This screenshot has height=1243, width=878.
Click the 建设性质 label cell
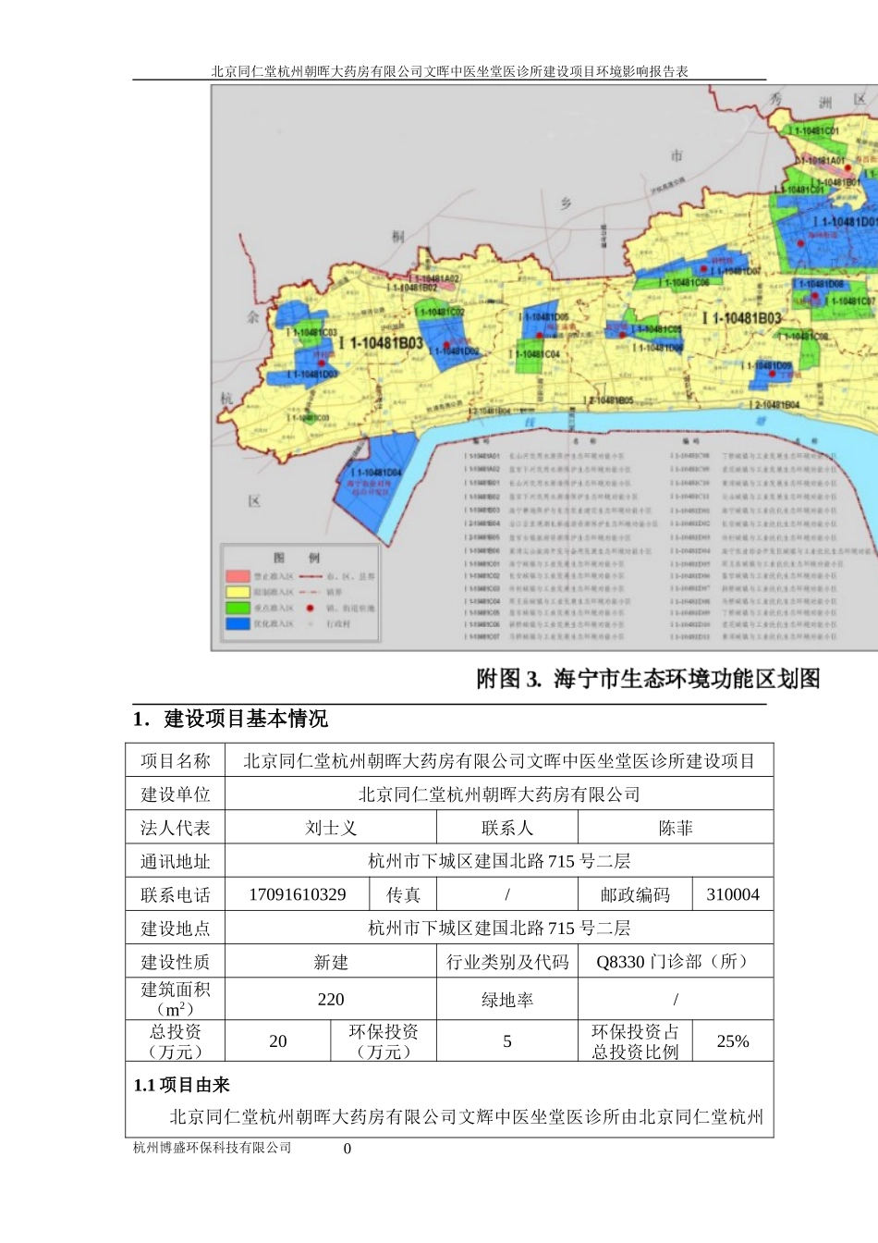[176, 962]
